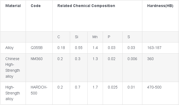This screenshot has width=179, height=105.
Task: Select the 360 hardness value
Action: pos(150,59)
